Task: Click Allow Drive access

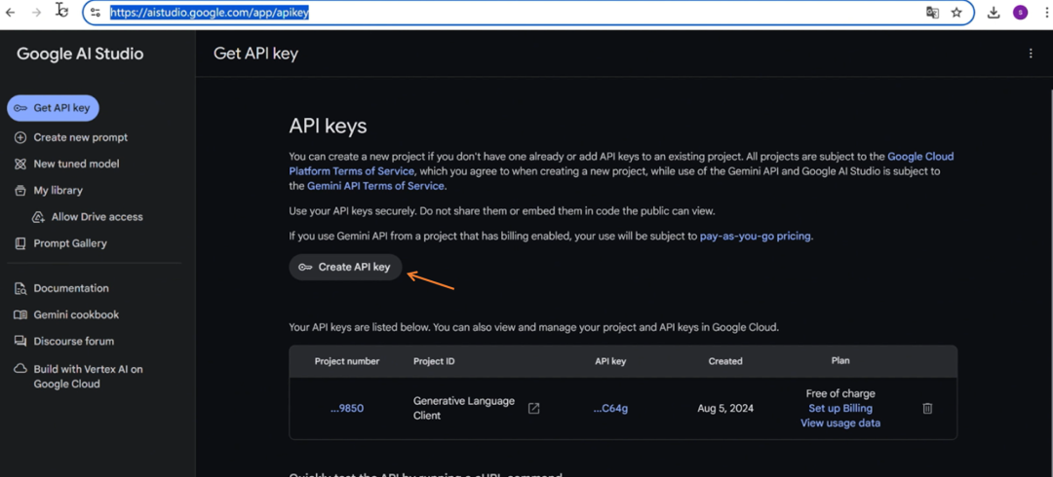Action: pos(88,217)
